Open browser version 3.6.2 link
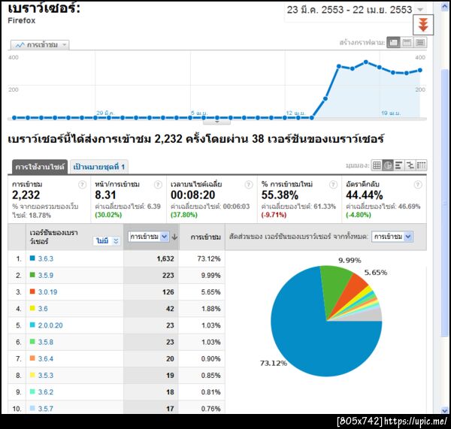The image size is (451, 429). coord(46,392)
